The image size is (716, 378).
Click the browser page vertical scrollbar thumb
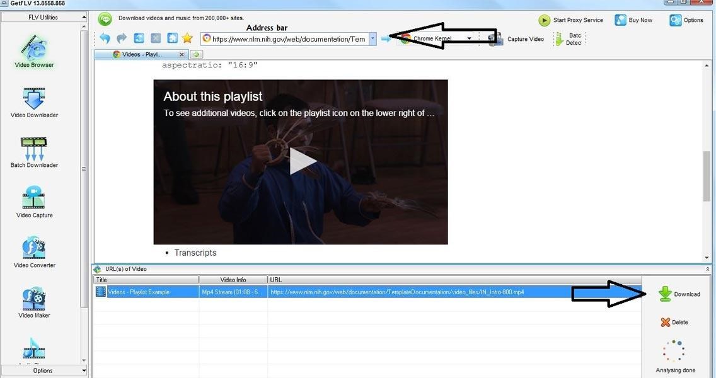[x=707, y=176]
